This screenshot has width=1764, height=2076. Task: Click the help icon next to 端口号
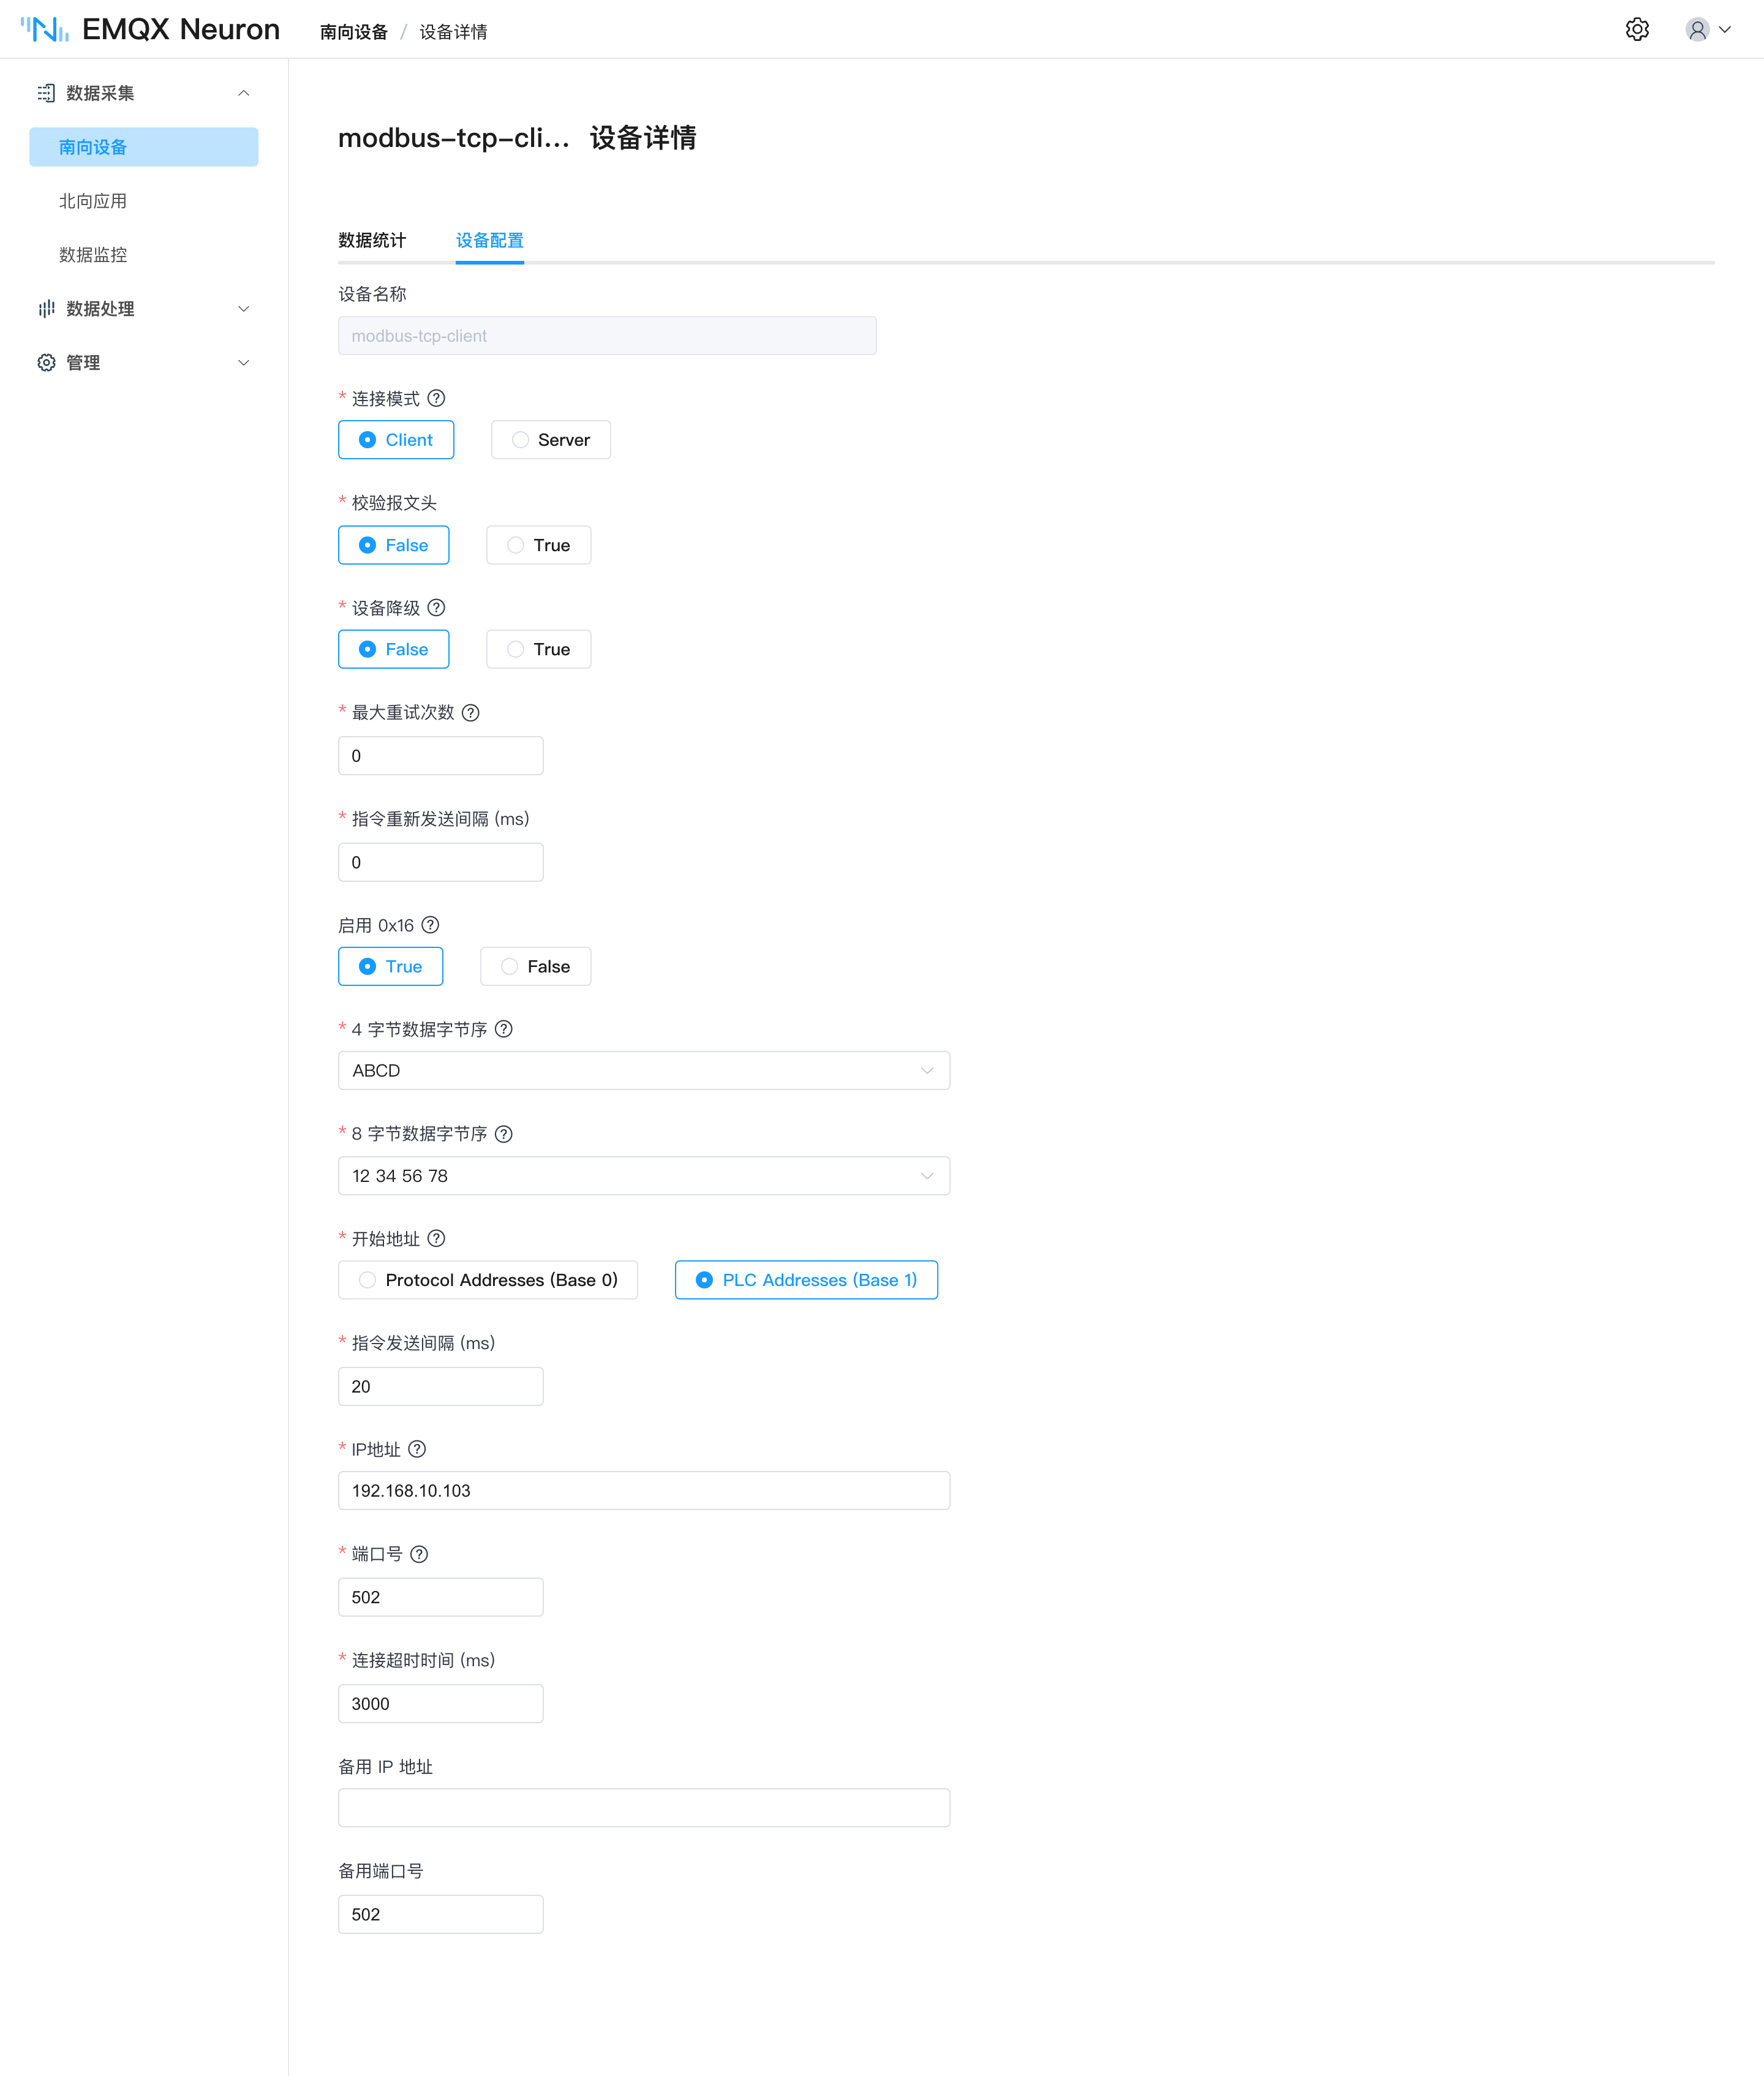[x=419, y=1554]
